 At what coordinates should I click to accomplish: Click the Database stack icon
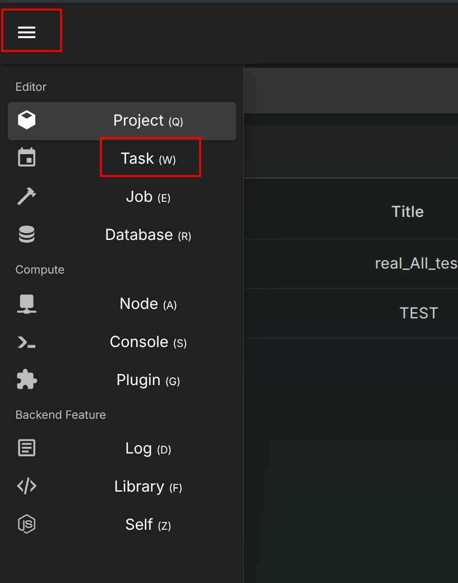click(x=27, y=234)
